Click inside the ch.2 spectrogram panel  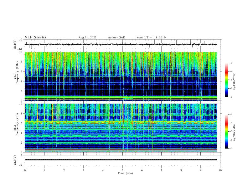pyautogui.click(x=121, y=128)
